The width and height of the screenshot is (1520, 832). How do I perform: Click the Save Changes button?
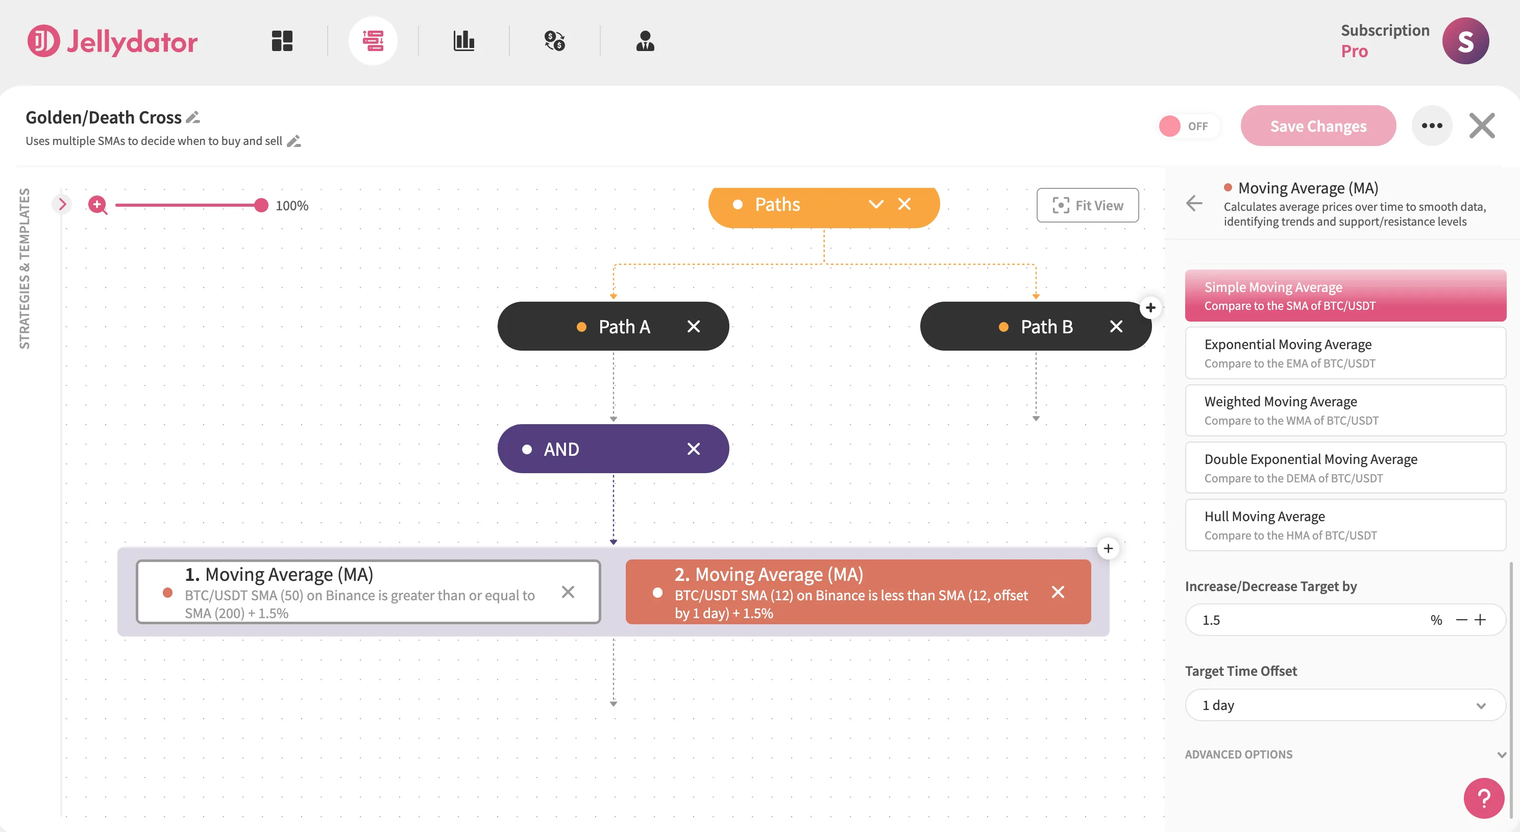[x=1318, y=126]
